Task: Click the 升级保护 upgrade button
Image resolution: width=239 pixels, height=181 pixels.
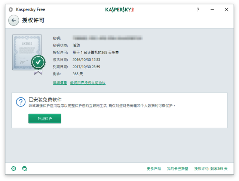Action: tap(45, 118)
